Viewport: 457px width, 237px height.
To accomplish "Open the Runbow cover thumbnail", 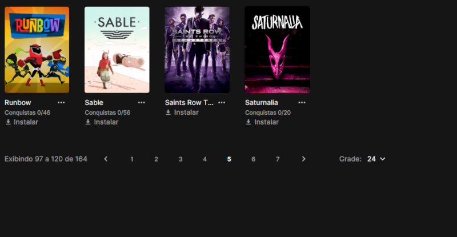I will (x=37, y=50).
